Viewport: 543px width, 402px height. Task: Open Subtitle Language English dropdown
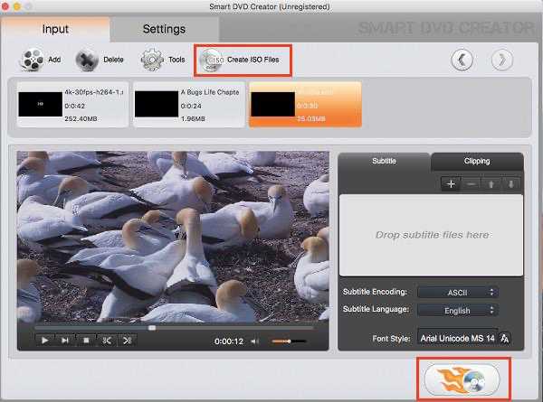458,311
